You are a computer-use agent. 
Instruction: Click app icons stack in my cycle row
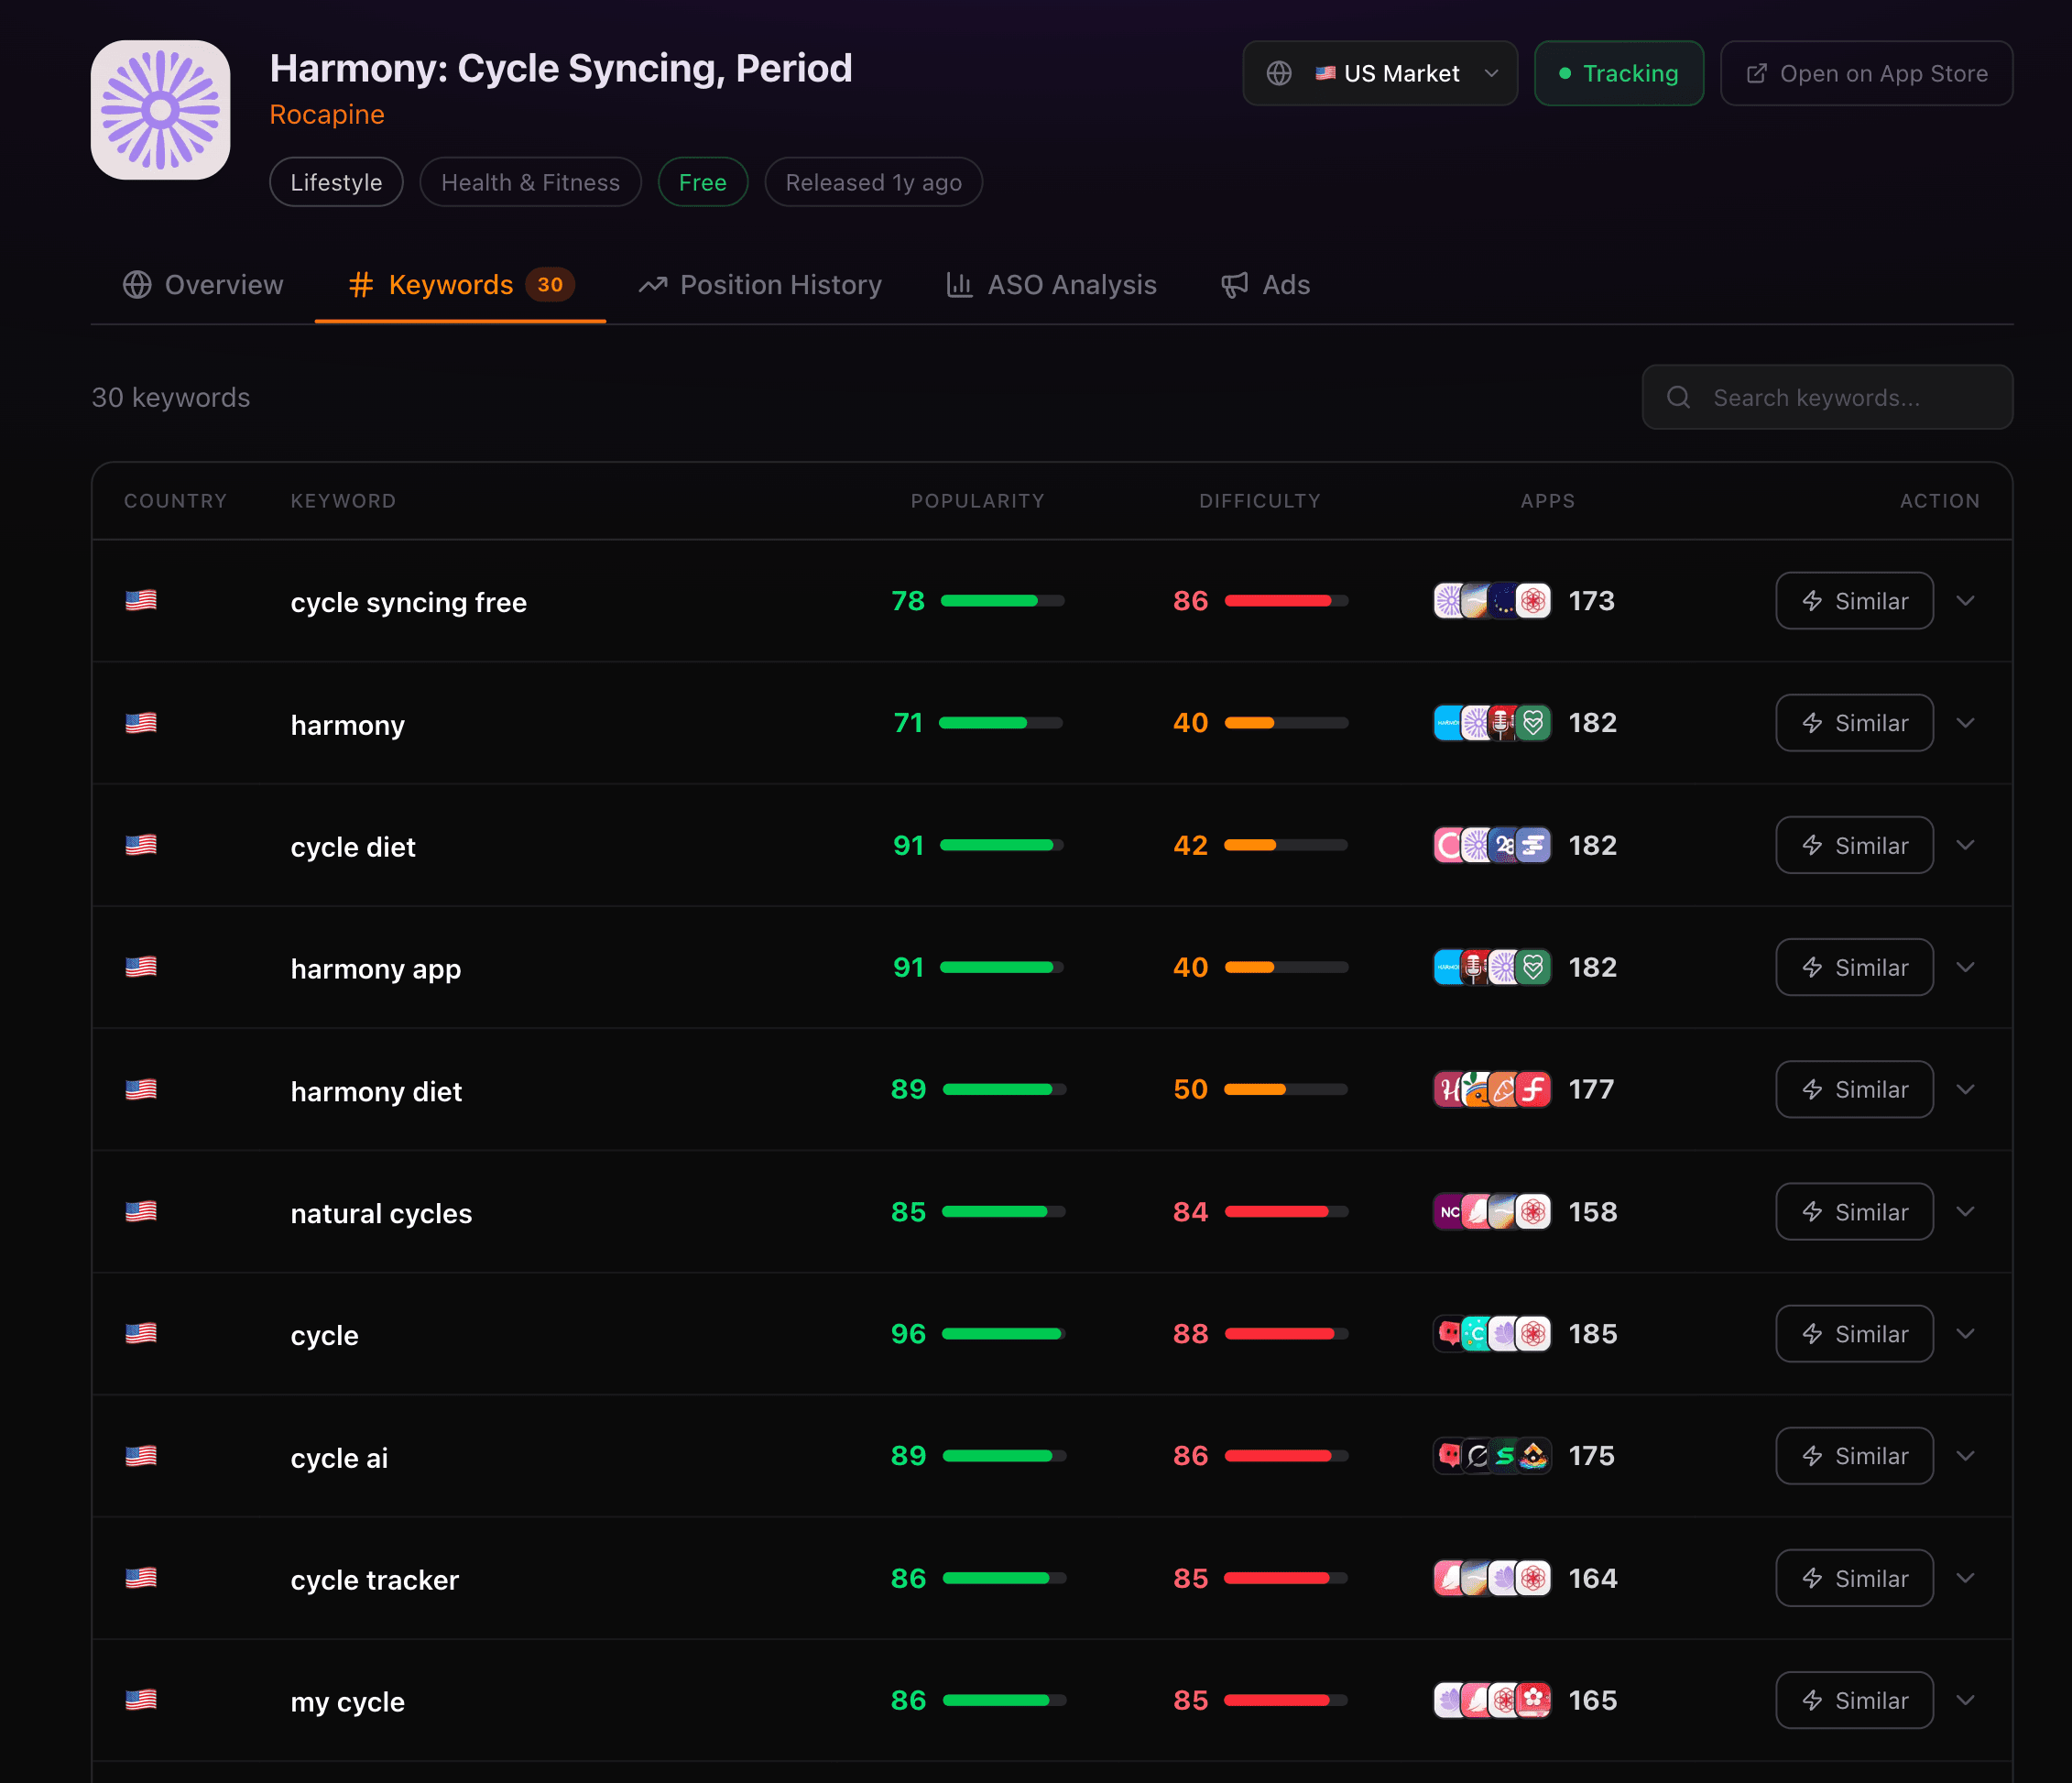click(1492, 1700)
